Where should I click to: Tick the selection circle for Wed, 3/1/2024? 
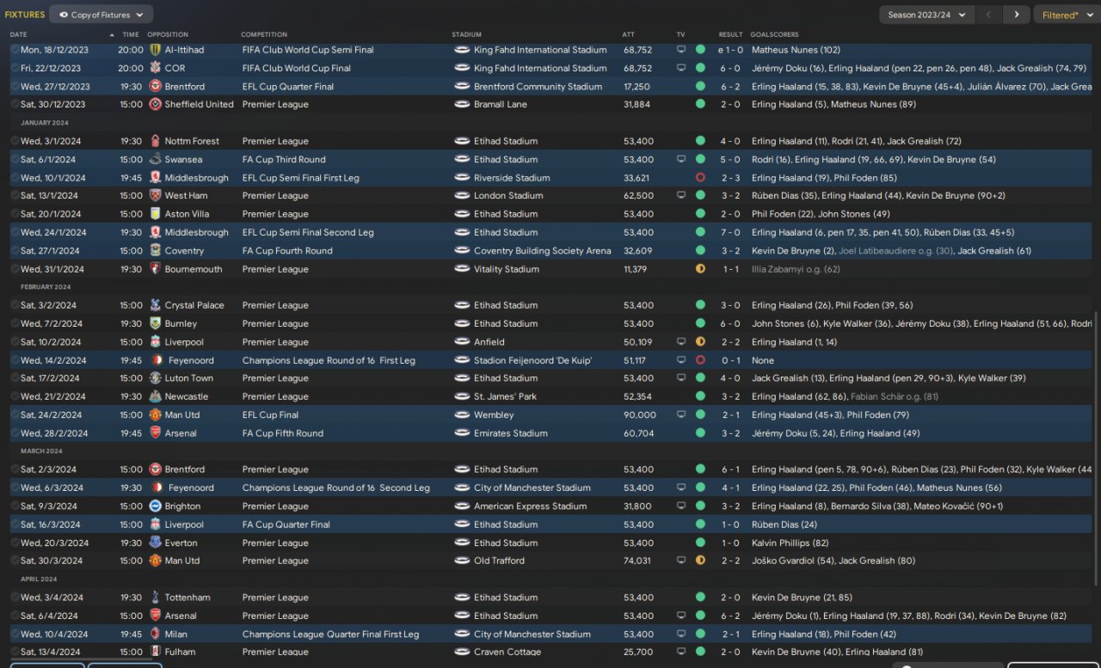[x=15, y=141]
